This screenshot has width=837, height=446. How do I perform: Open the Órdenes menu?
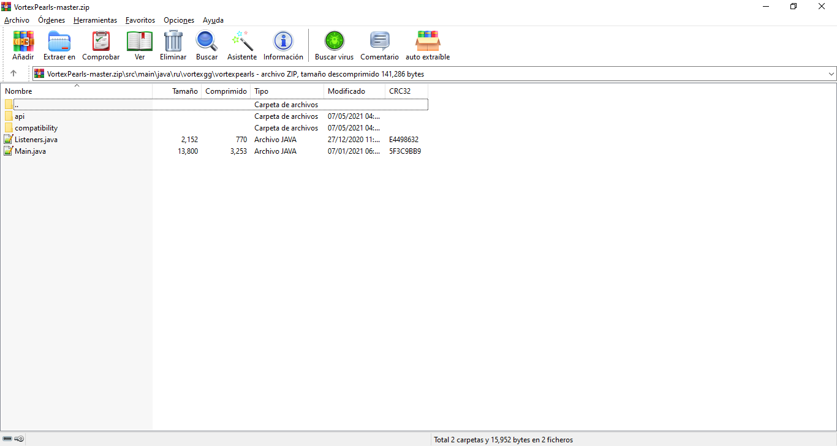51,20
